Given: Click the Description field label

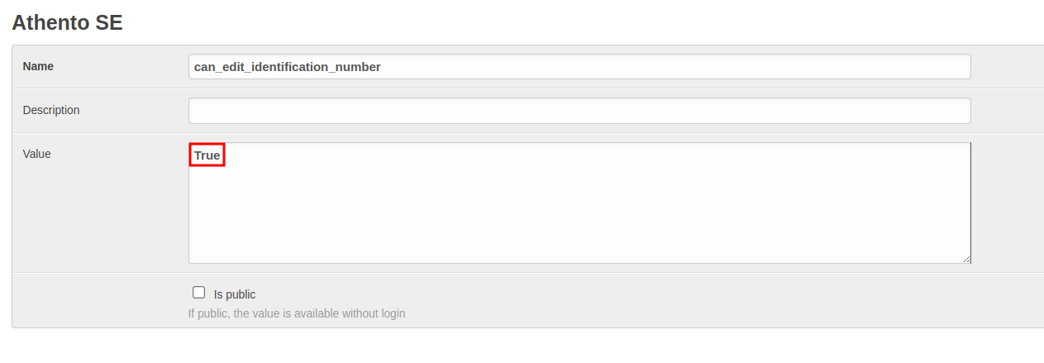Looking at the screenshot, I should coord(51,110).
